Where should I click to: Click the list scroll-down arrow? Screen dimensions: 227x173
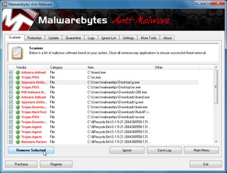[x=216, y=142]
